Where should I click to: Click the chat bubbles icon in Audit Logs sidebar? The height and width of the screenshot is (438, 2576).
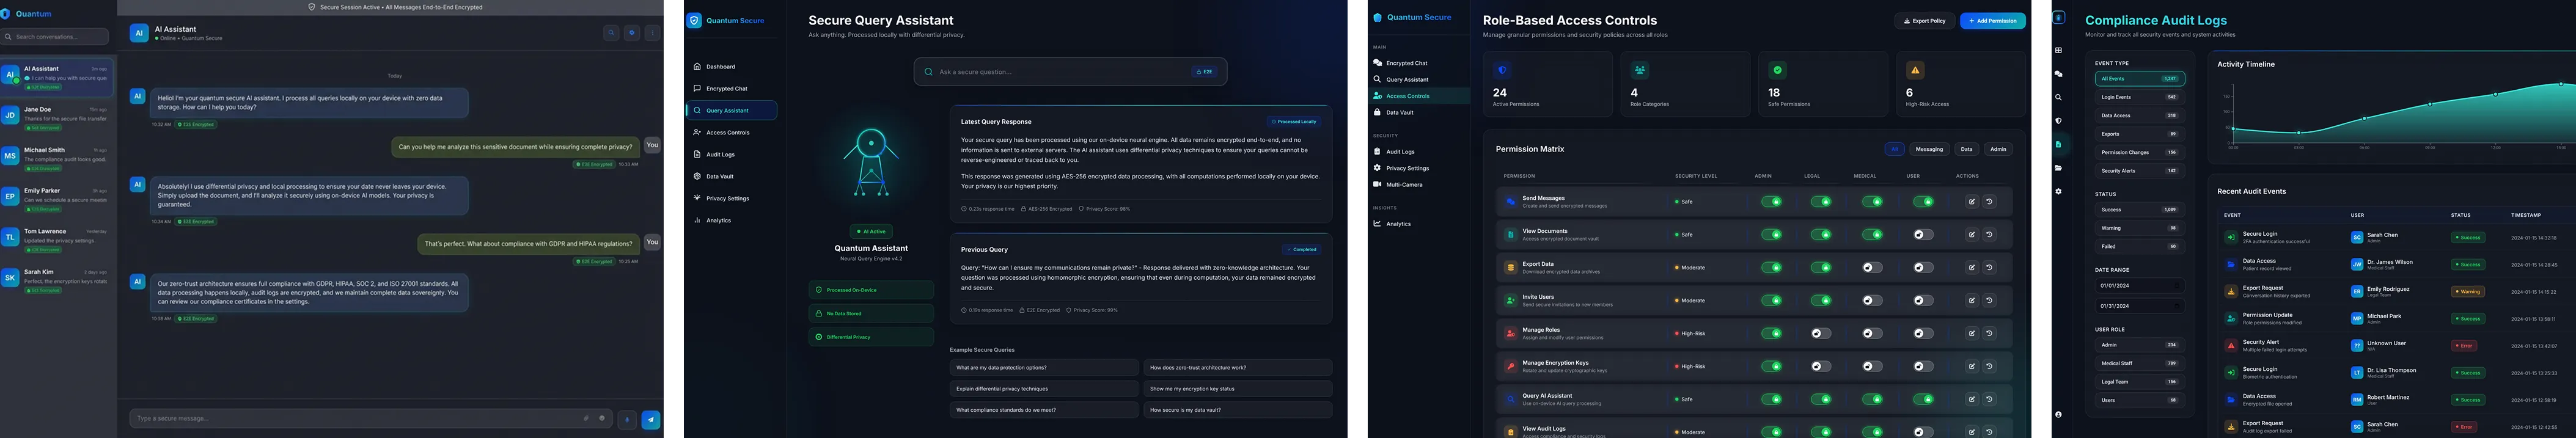coord(2058,74)
